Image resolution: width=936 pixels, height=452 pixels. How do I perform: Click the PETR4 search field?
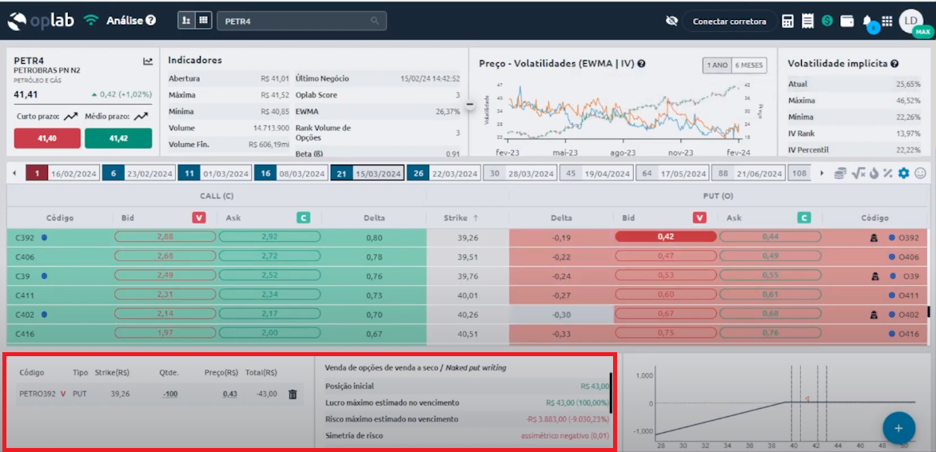(302, 21)
